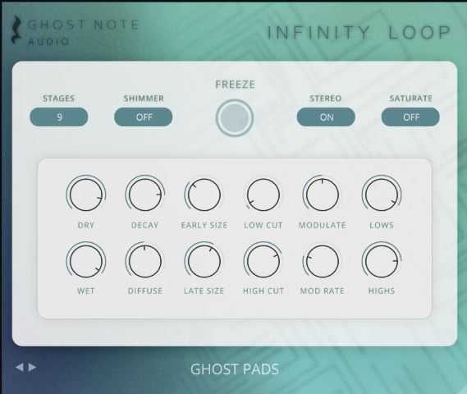The height and width of the screenshot is (394, 467).
Task: Click the Early Size knob
Action: [204, 195]
